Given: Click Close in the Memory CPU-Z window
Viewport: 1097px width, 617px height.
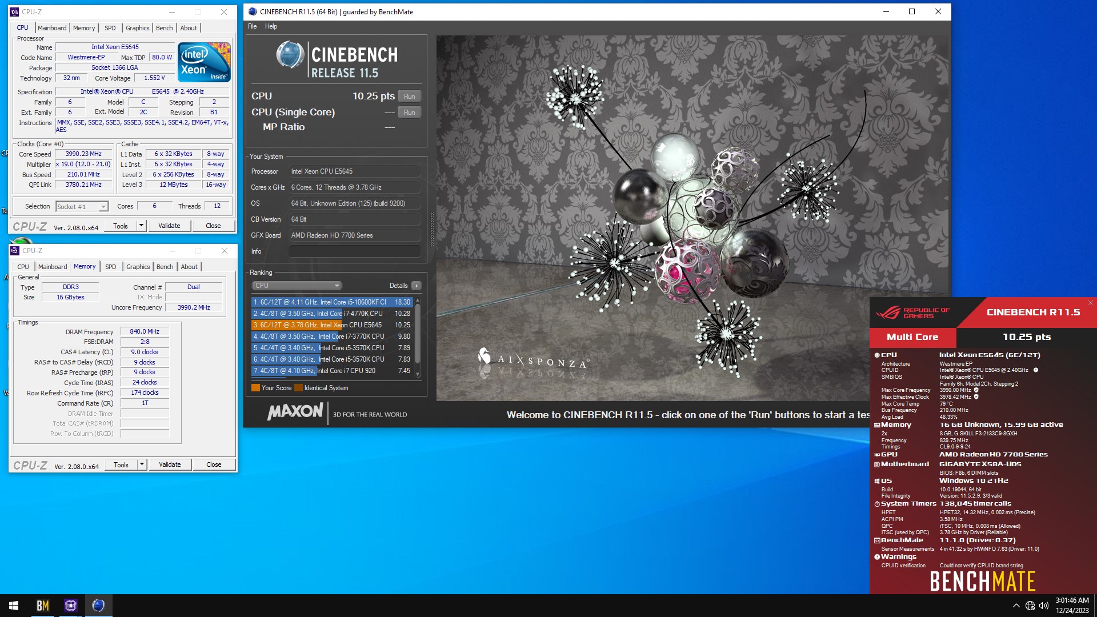Looking at the screenshot, I should click(x=214, y=464).
